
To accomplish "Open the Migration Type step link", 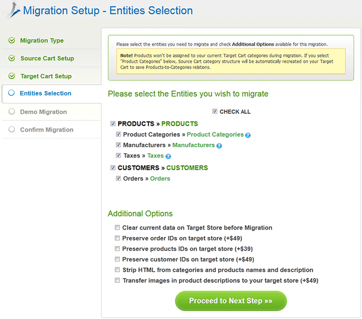I will pos(42,40).
